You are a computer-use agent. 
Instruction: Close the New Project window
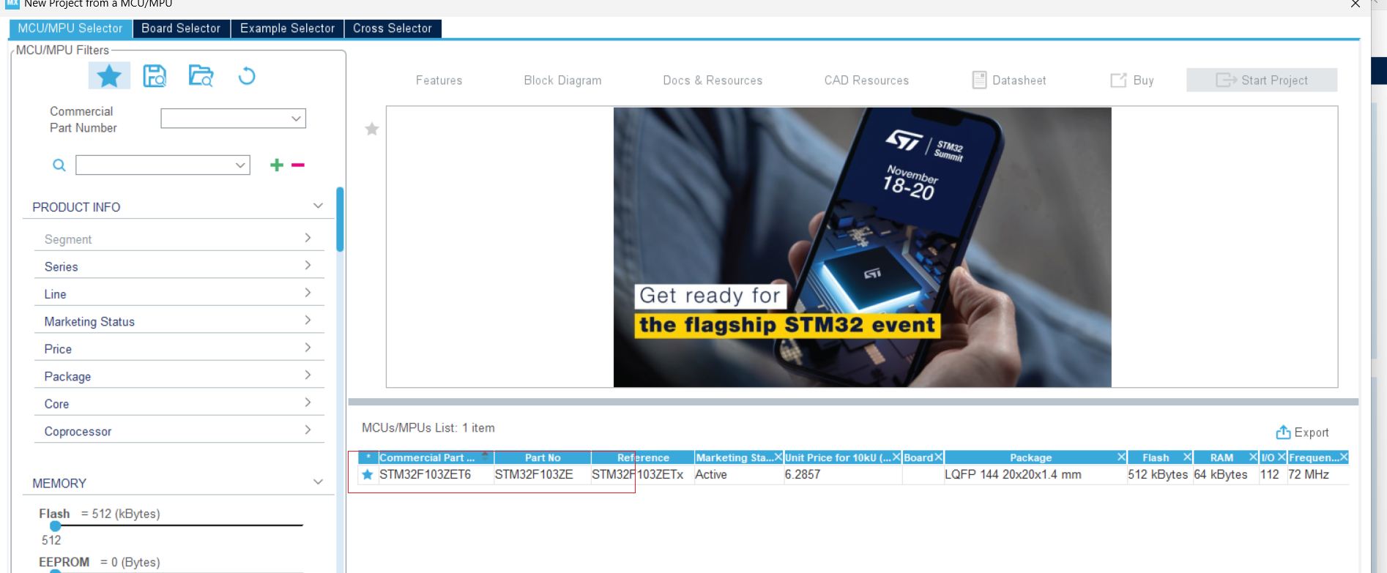[x=1356, y=4]
